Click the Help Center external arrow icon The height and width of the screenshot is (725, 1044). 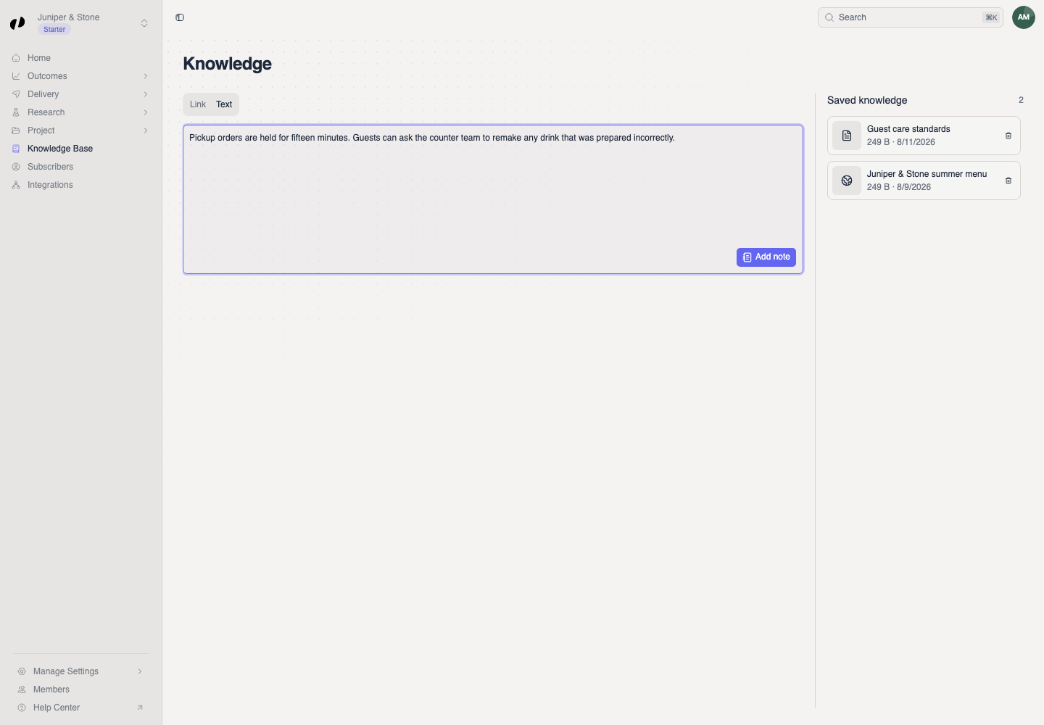pos(140,708)
